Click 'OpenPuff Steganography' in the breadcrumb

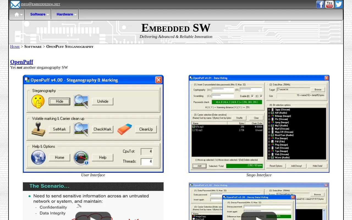click(x=70, y=46)
